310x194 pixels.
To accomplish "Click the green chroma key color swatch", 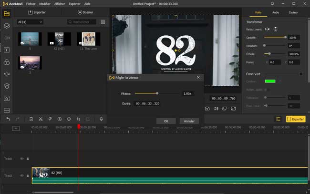I will (x=270, y=82).
